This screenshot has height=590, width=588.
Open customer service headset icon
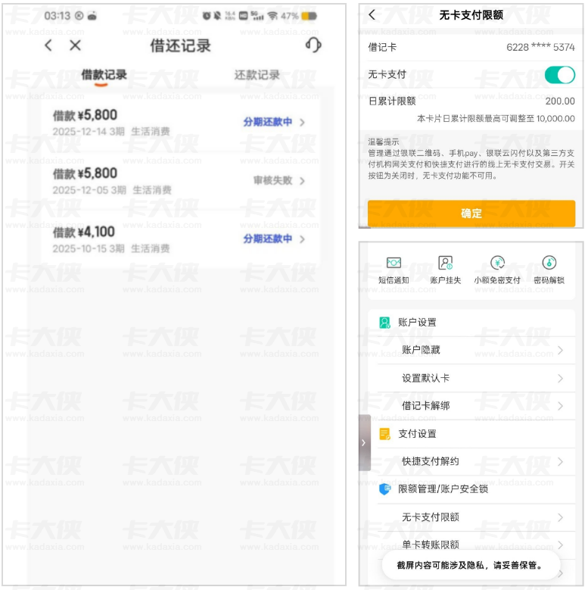click(x=313, y=45)
